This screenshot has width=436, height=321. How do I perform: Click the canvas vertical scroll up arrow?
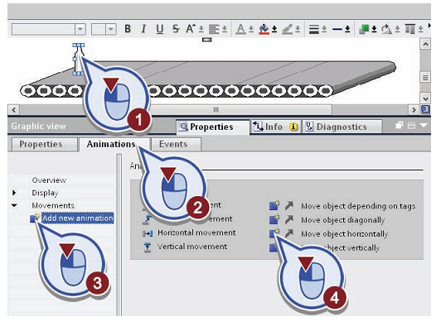tap(425, 44)
